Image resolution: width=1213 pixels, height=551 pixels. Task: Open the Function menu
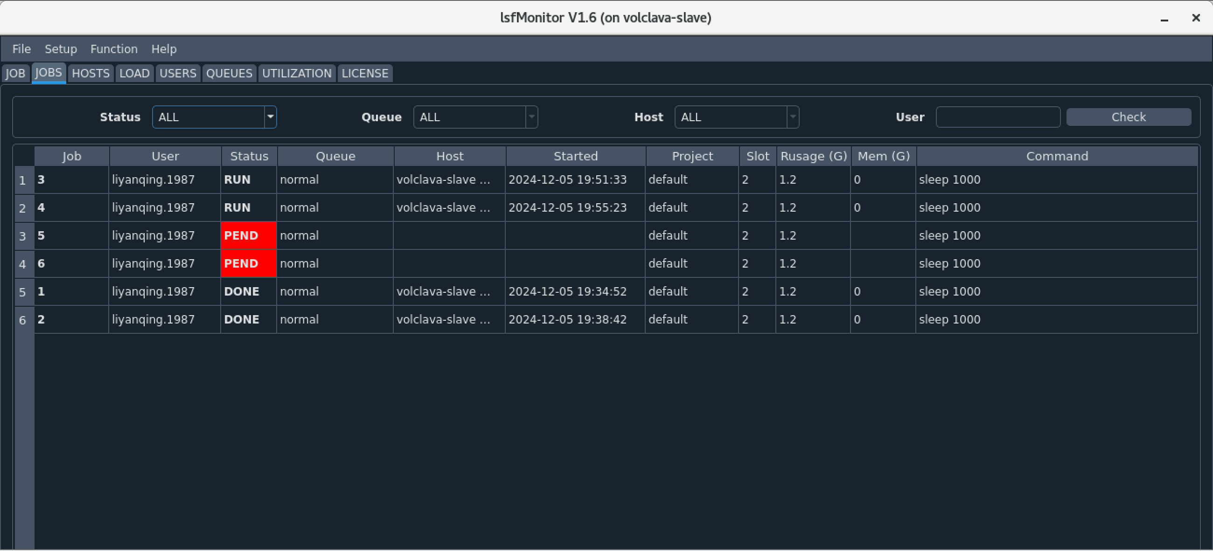114,49
